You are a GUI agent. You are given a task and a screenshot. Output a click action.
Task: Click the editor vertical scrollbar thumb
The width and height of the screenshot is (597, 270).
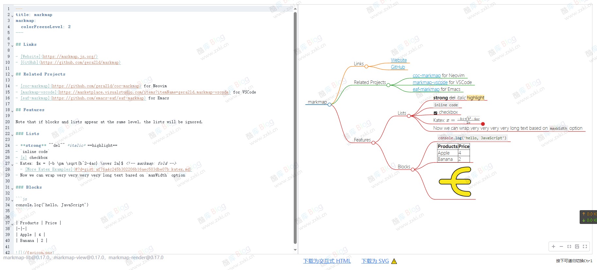coord(295,128)
